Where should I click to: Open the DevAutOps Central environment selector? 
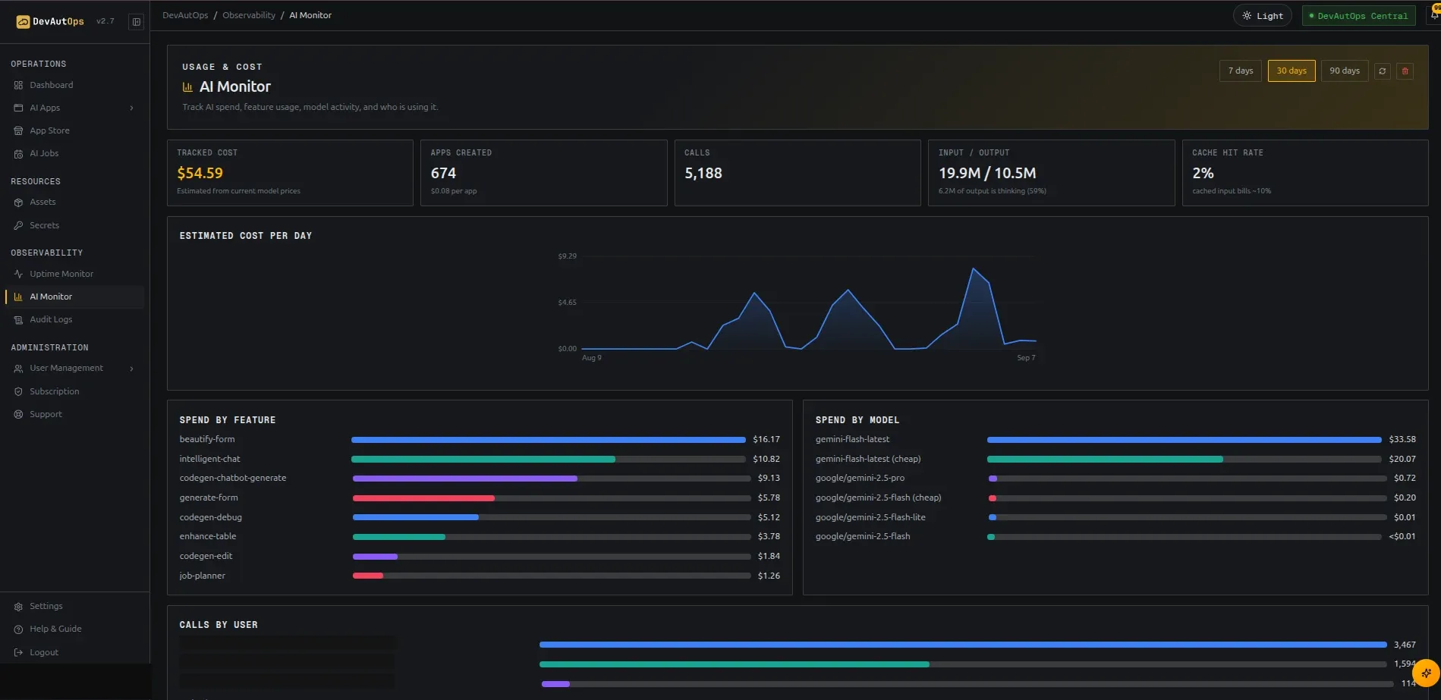1358,16
